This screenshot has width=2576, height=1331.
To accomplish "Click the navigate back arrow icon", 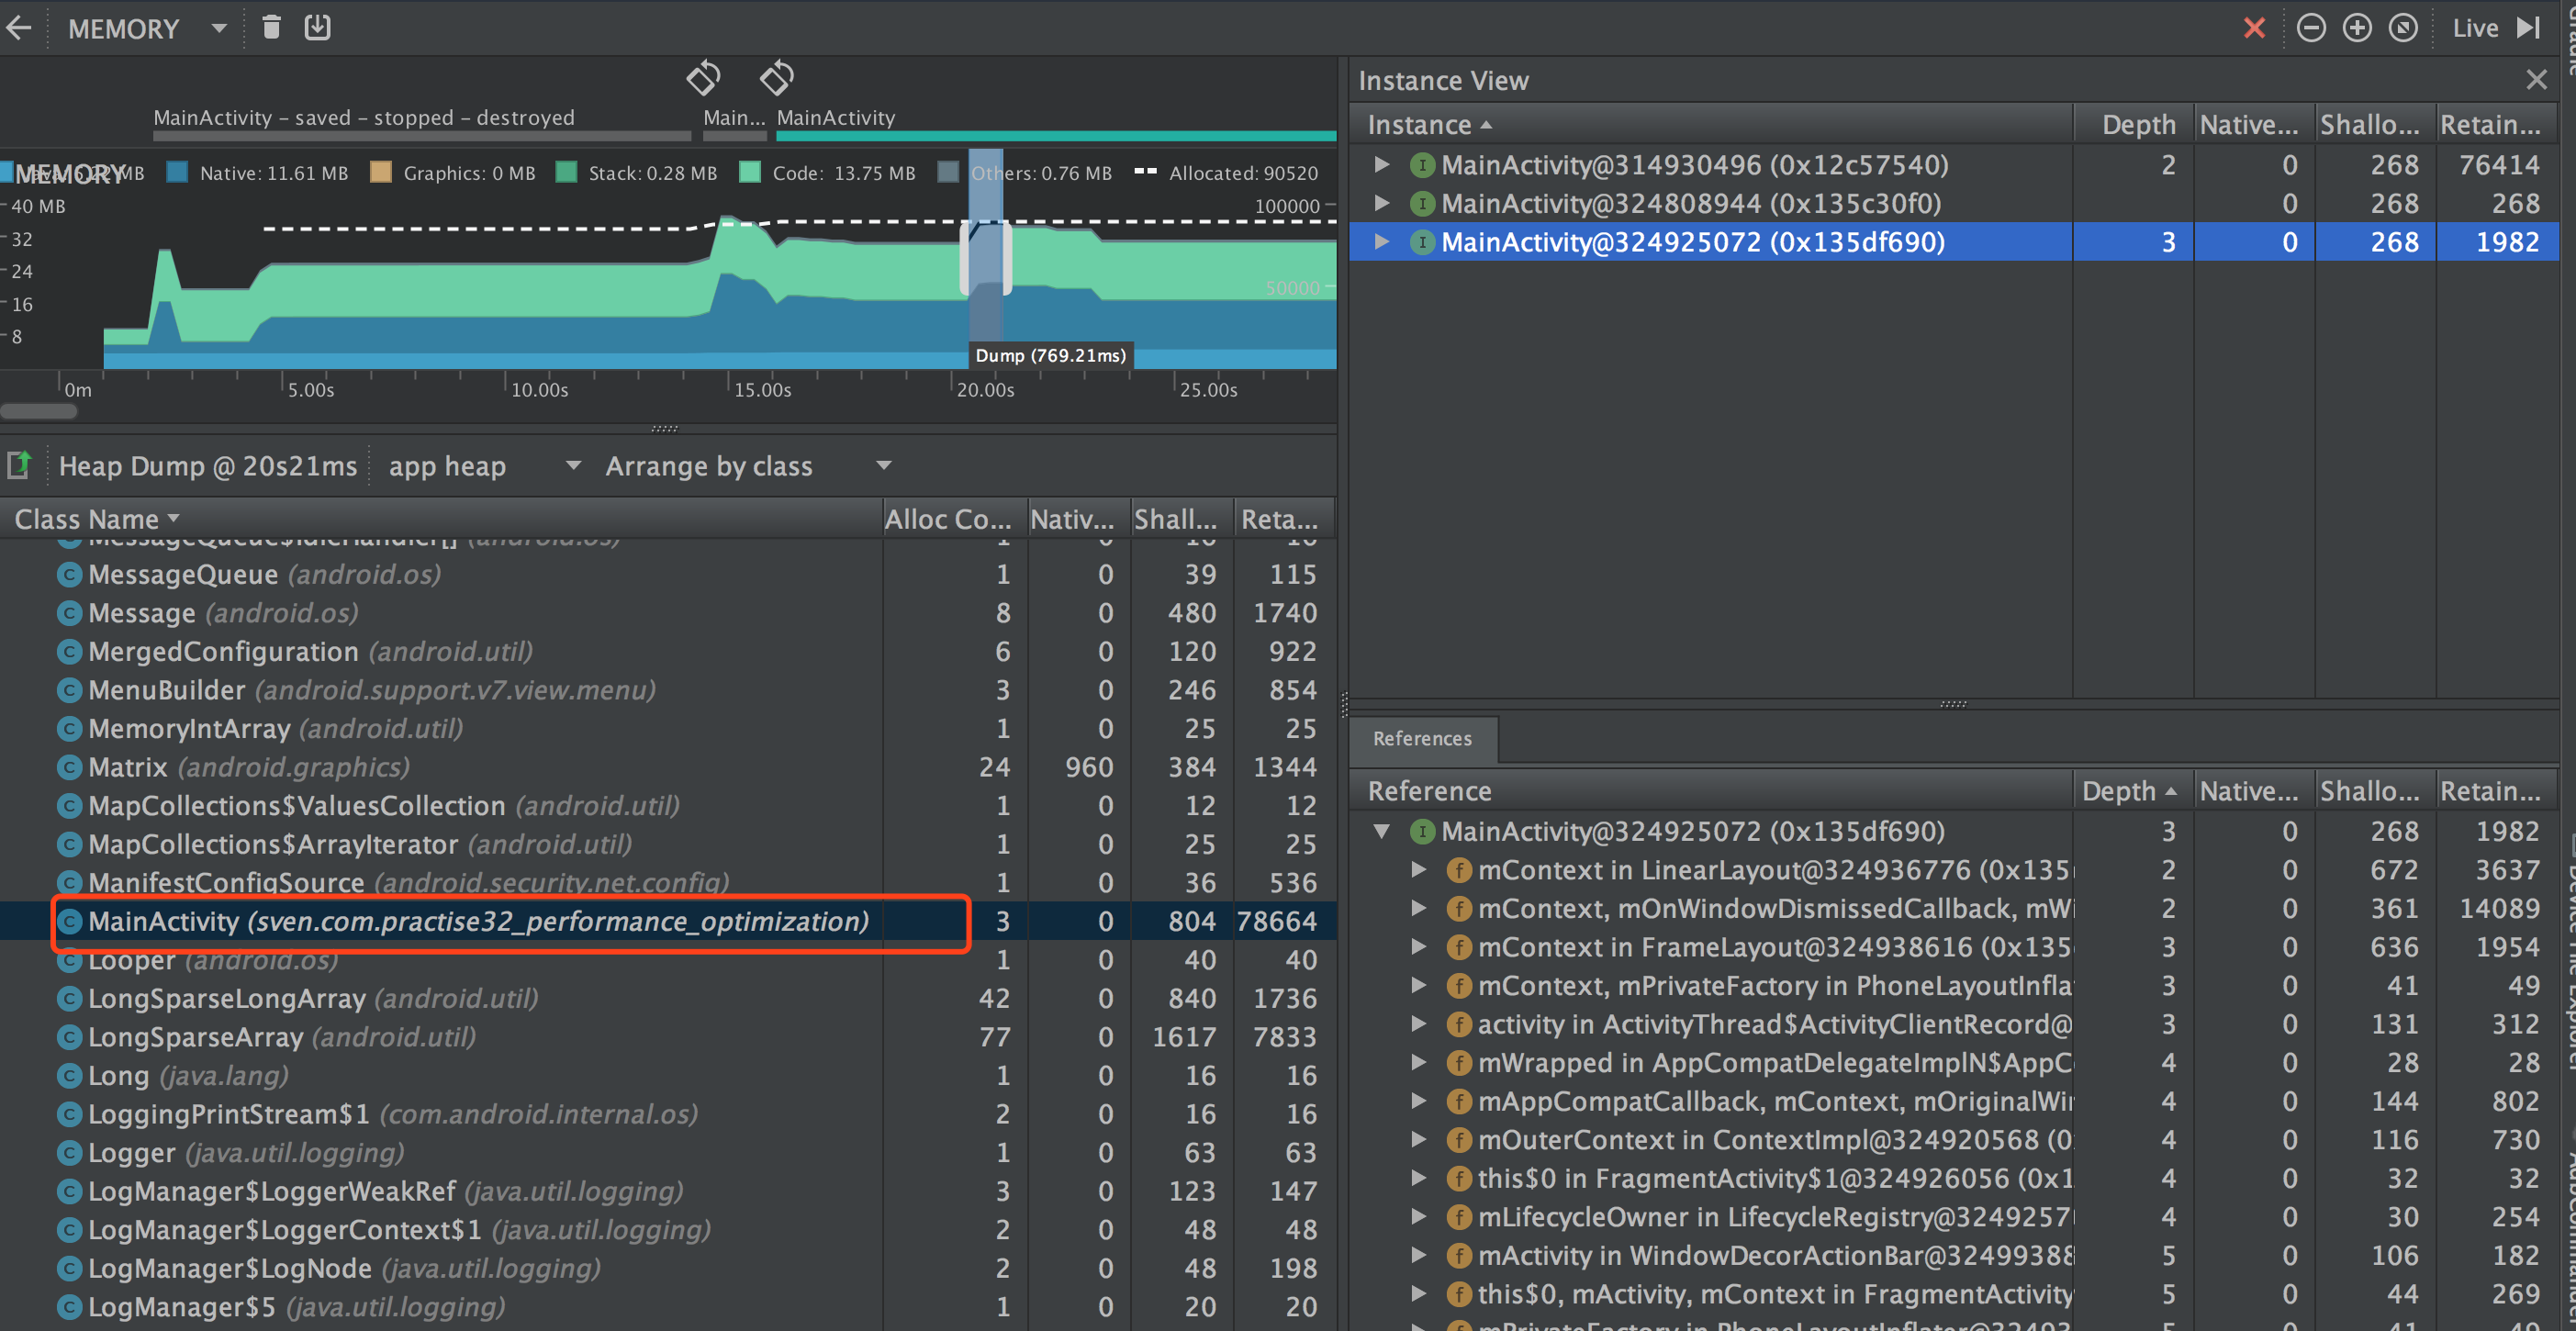I will point(26,28).
